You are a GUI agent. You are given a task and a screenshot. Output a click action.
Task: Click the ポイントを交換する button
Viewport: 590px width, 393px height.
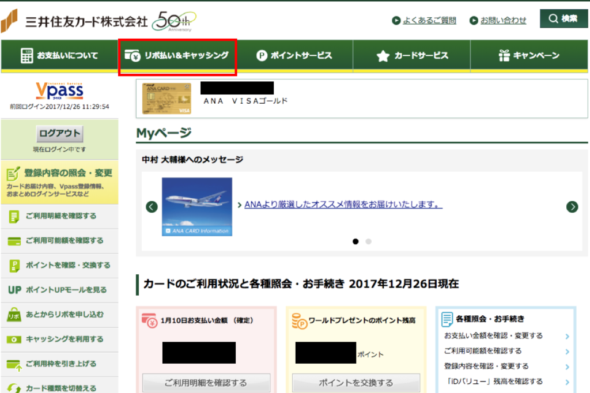coord(356,383)
